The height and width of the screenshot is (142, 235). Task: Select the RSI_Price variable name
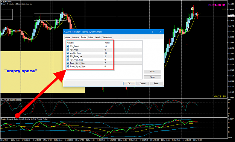coord(74,50)
